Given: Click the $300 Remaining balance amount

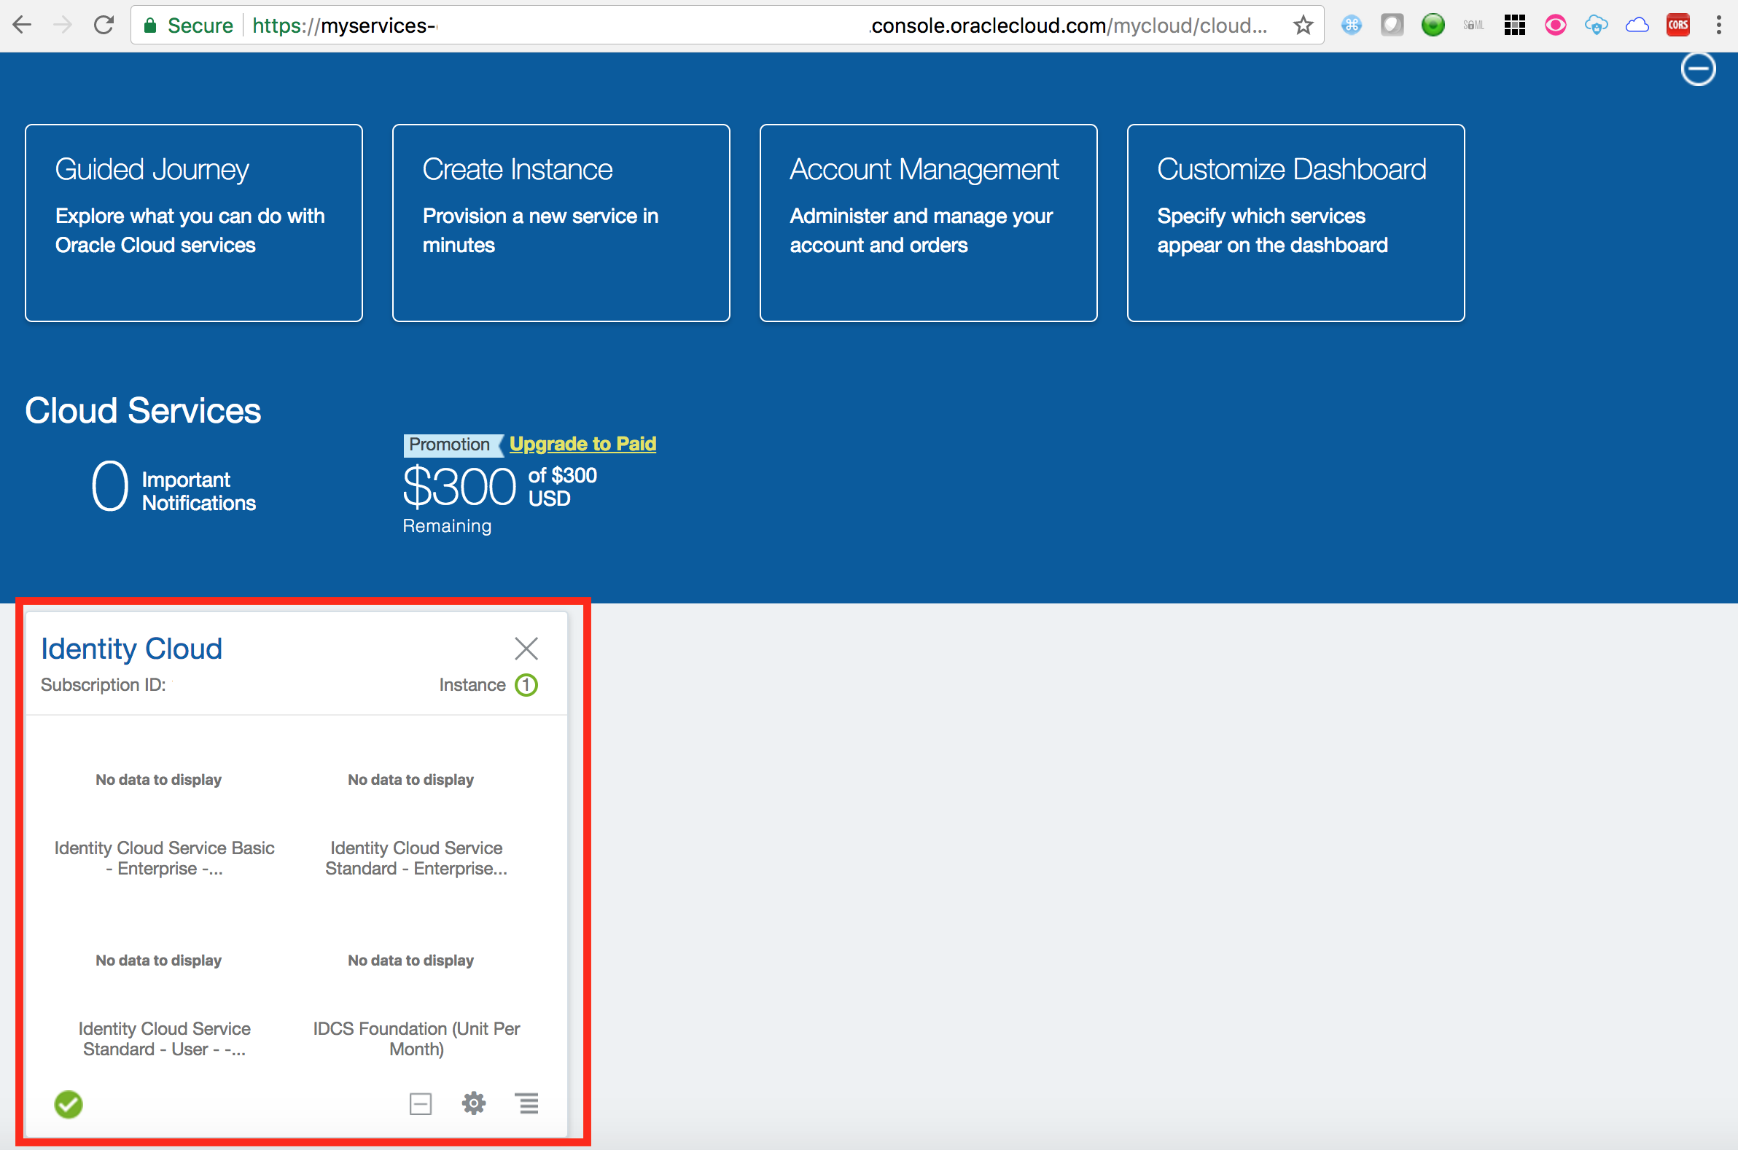Looking at the screenshot, I should [460, 487].
